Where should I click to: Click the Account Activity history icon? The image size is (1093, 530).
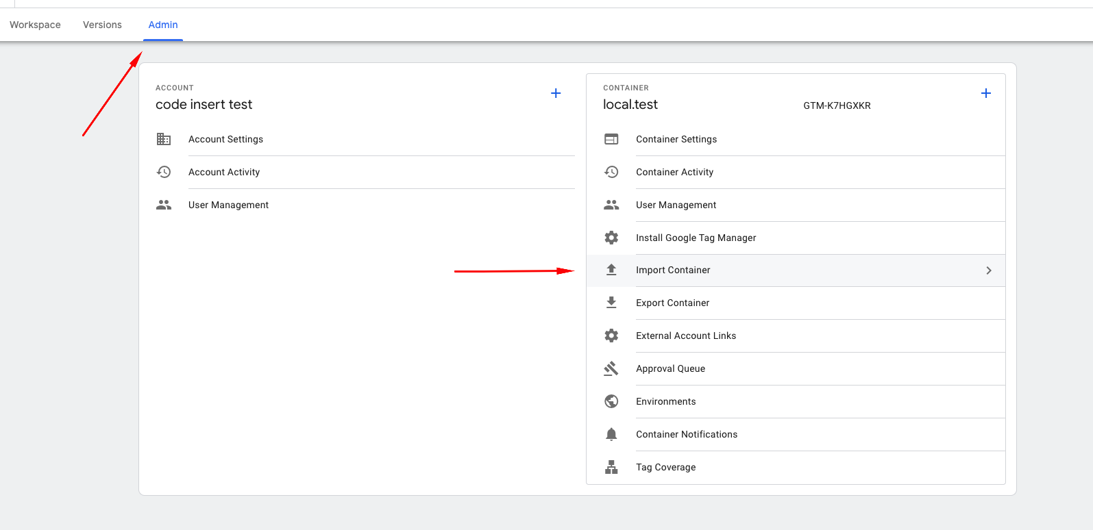click(x=164, y=172)
